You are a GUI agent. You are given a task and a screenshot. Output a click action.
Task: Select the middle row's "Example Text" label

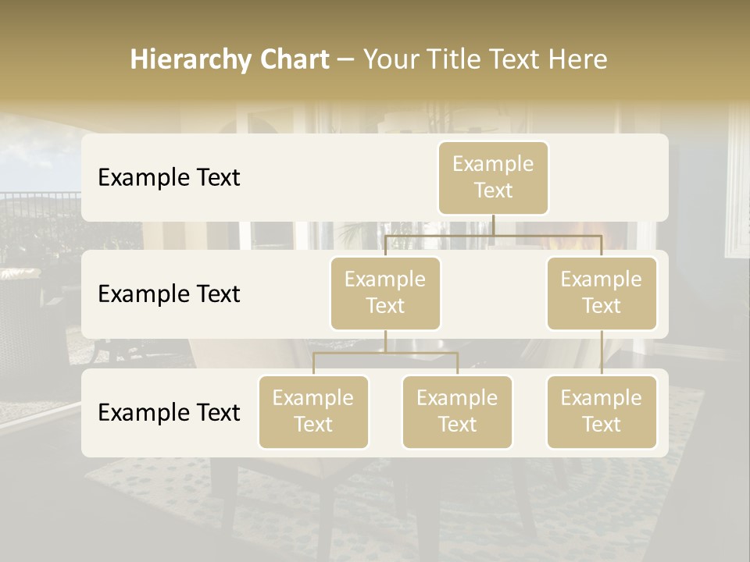[x=169, y=293]
